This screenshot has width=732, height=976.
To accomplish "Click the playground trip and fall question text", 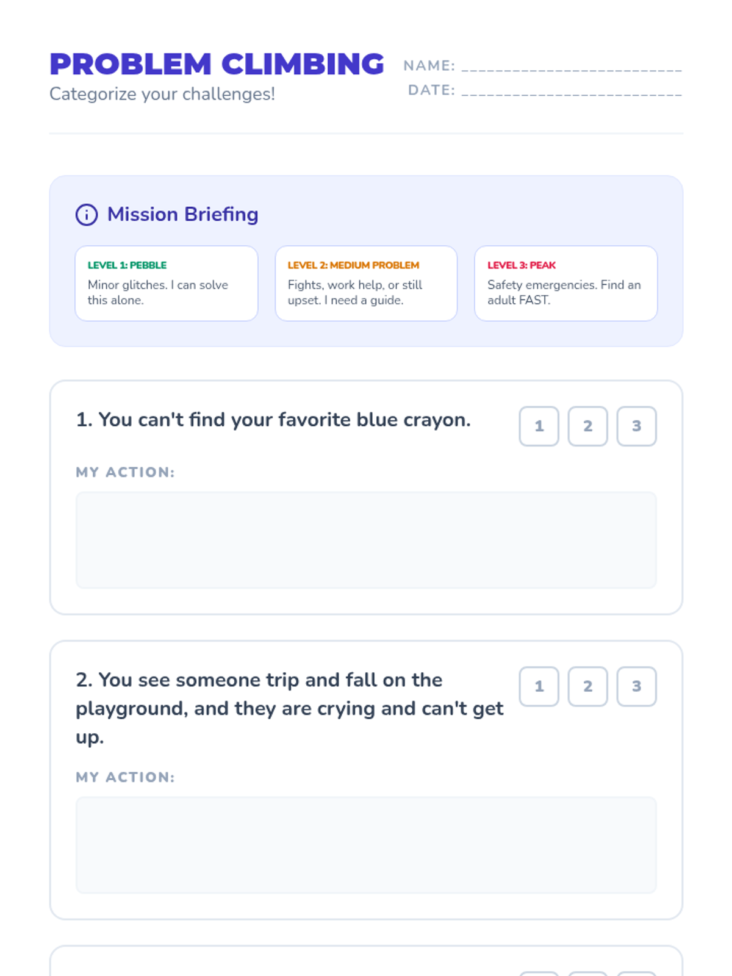I will [290, 708].
